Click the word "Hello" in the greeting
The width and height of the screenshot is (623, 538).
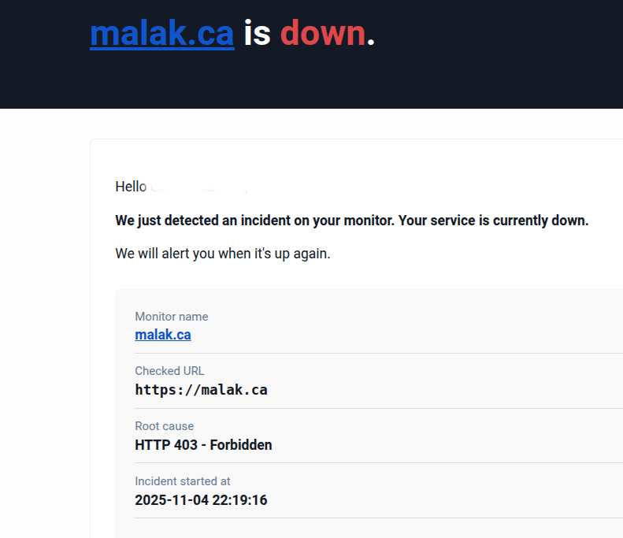(x=131, y=187)
